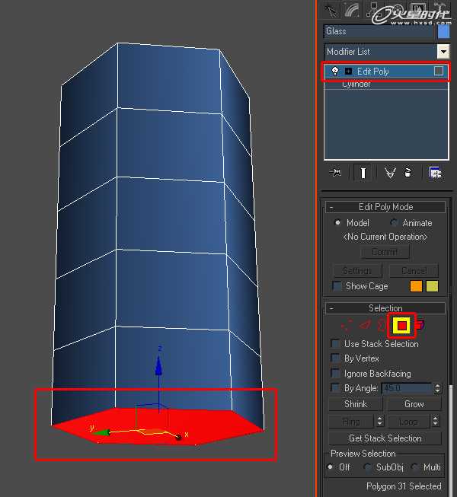Select Element sub-object level icon

420,325
